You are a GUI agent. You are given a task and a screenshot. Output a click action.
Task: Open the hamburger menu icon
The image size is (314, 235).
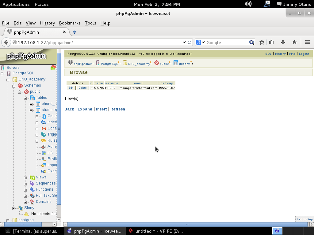[x=307, y=43]
